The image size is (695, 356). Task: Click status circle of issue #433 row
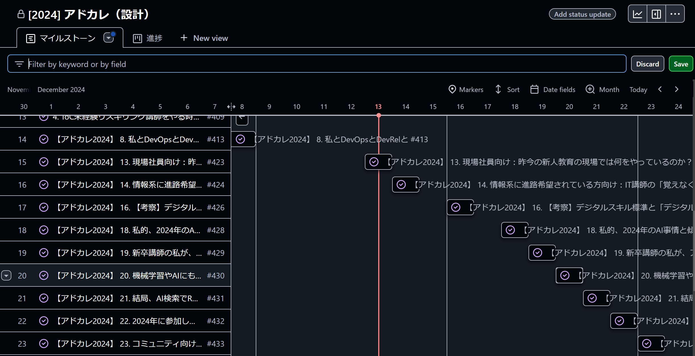coord(44,344)
